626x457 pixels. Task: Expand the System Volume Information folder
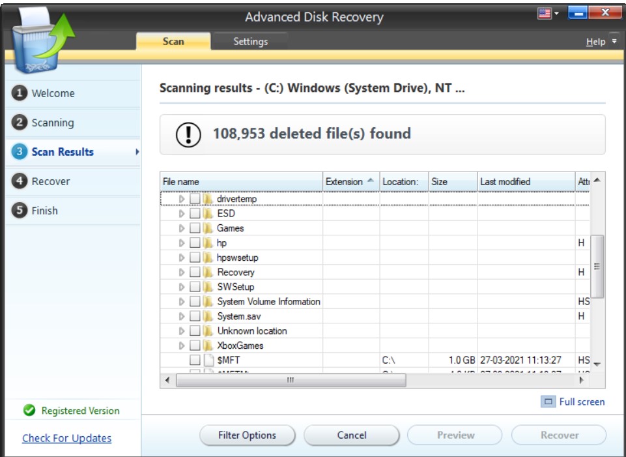point(182,302)
